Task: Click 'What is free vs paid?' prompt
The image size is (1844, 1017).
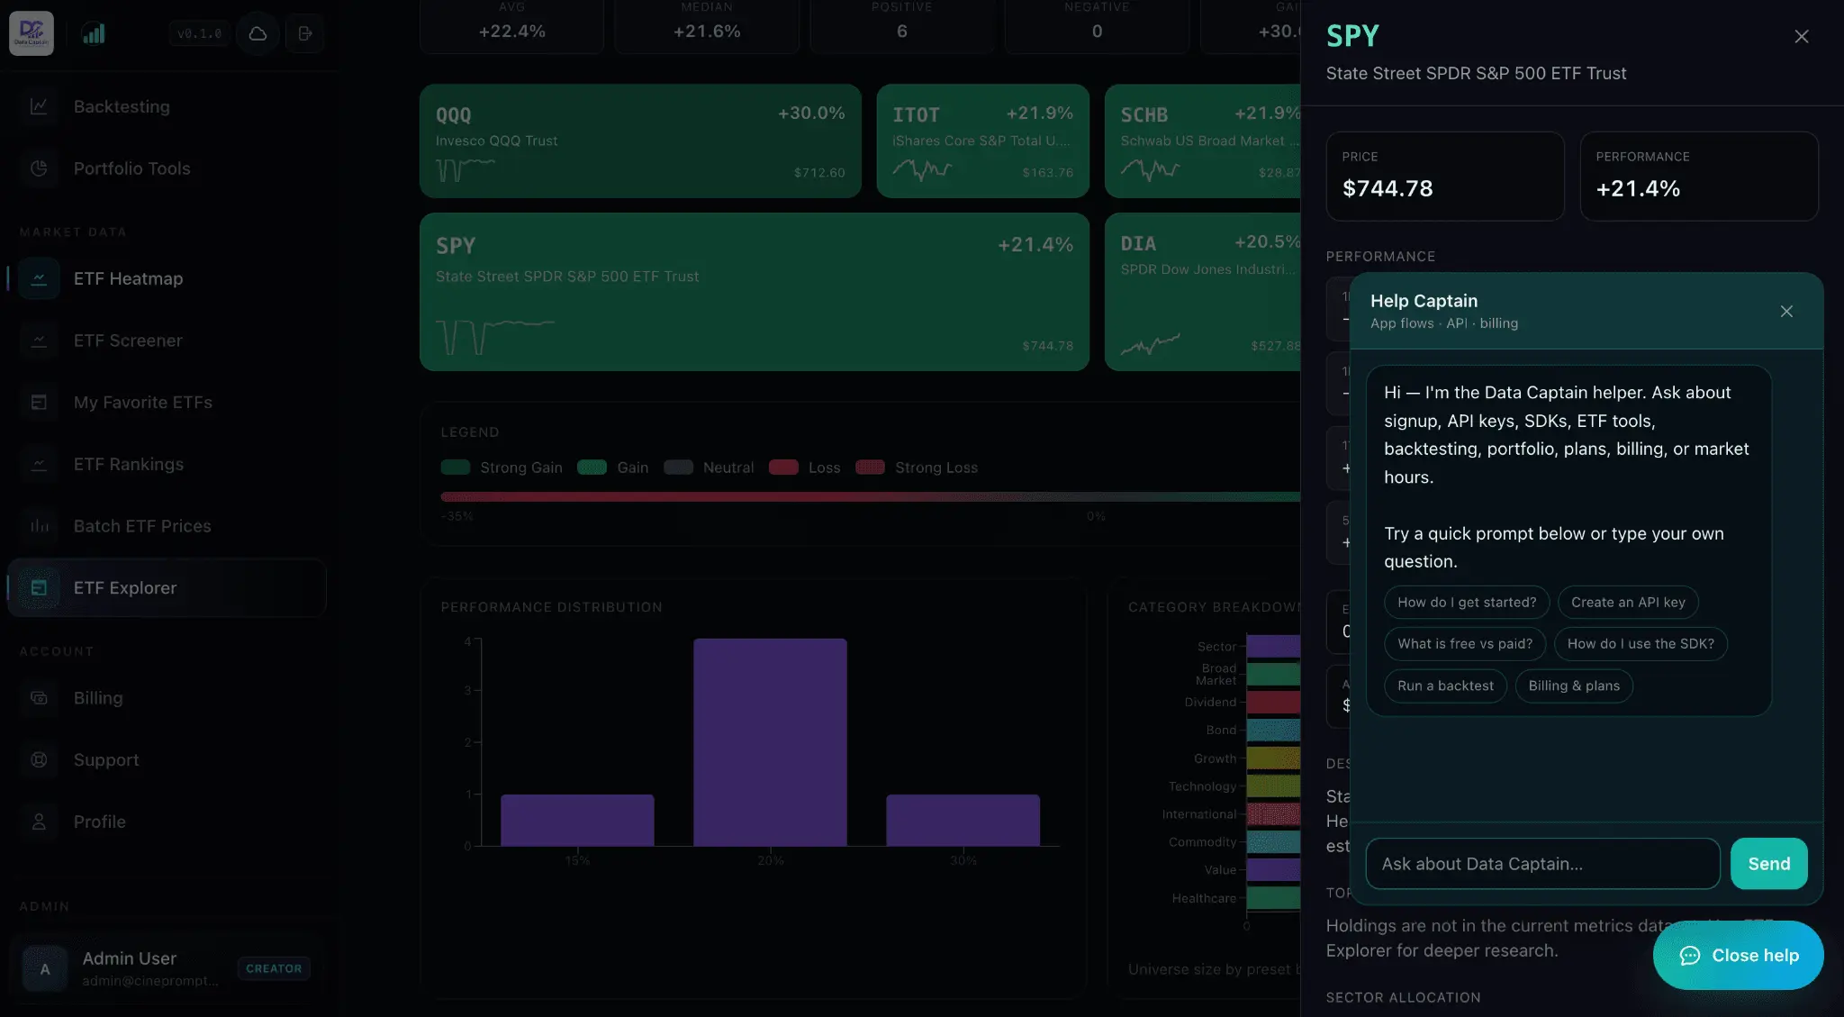Action: 1465,644
